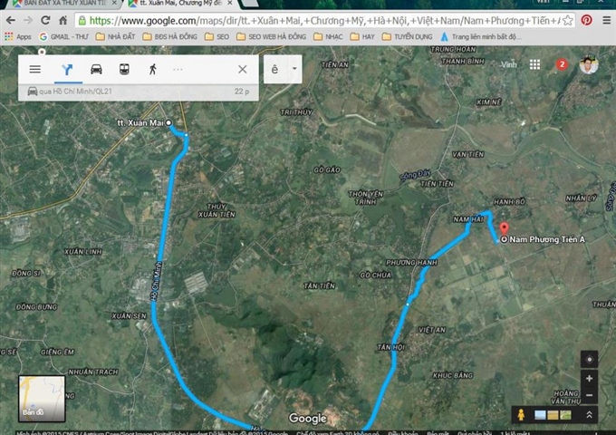Screen dimensions: 616x435
Task: Select the driving (car) travel mode
Action: 96,69
